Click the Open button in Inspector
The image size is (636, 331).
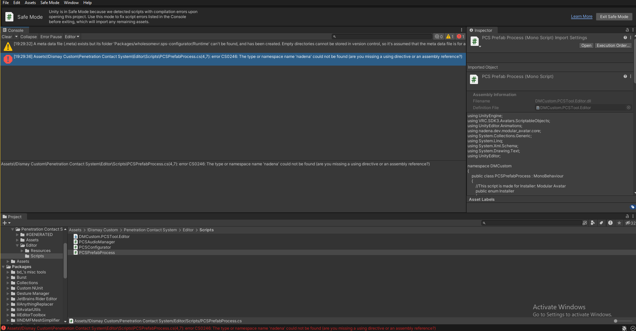click(x=586, y=46)
